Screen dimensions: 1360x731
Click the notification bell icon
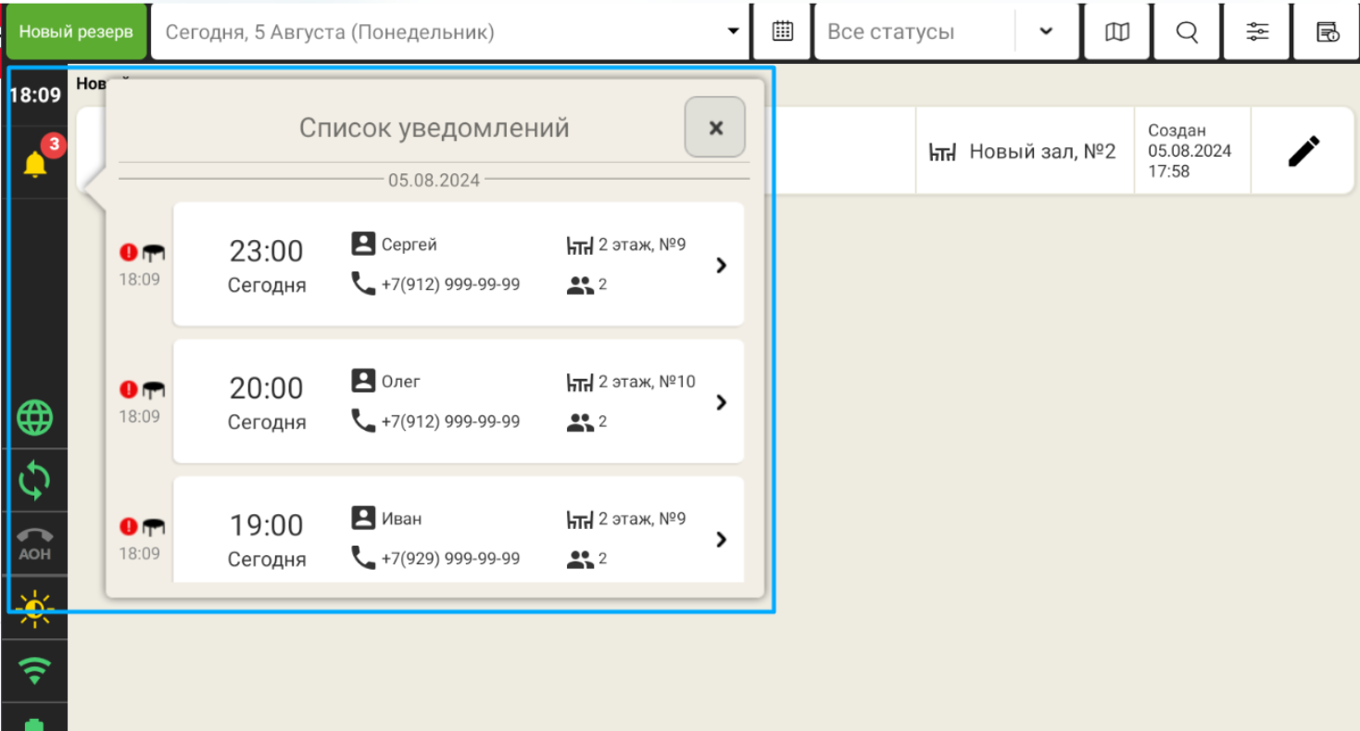(x=35, y=164)
